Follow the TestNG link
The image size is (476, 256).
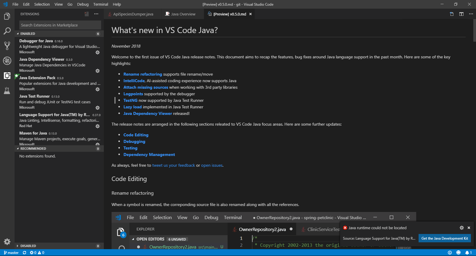(x=130, y=100)
